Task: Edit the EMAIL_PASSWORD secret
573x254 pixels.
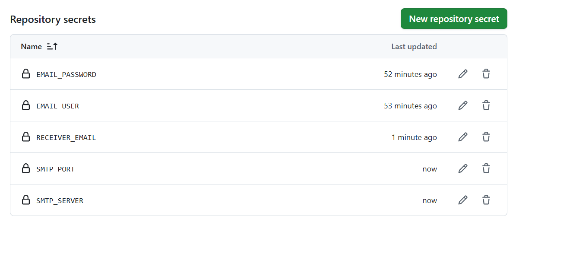Action: 462,74
